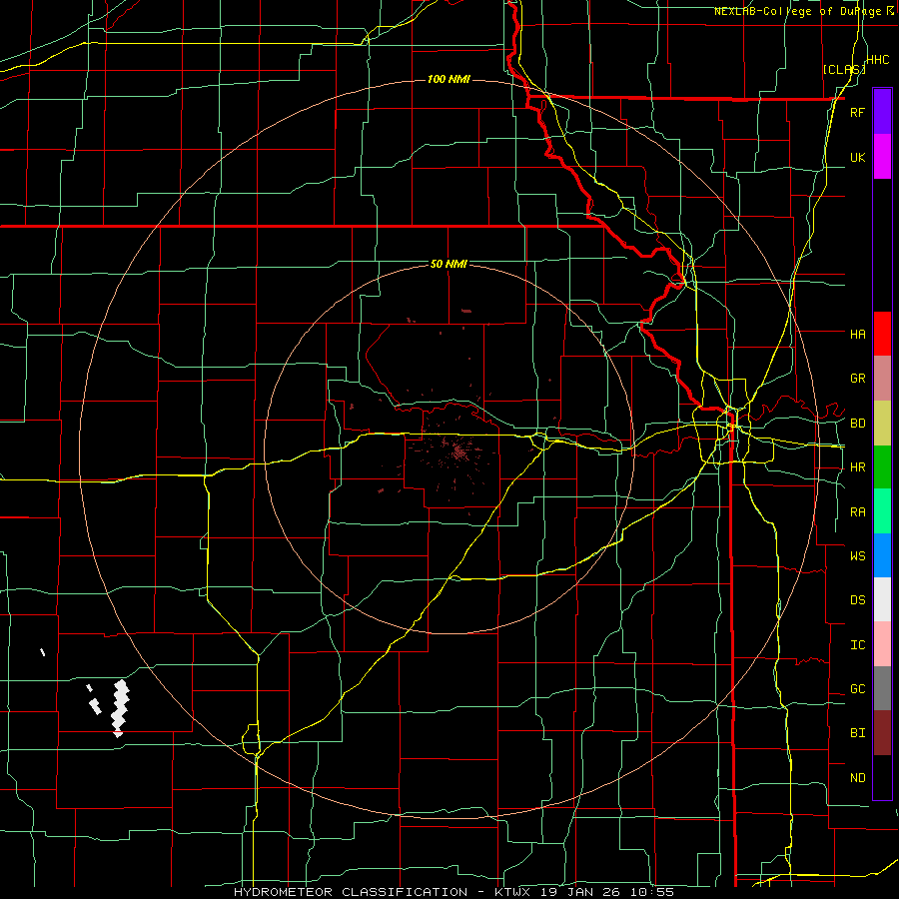Click the BI brown legend swatch

tap(882, 733)
